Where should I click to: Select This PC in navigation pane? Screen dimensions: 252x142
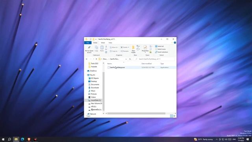pyautogui.click(x=91, y=75)
